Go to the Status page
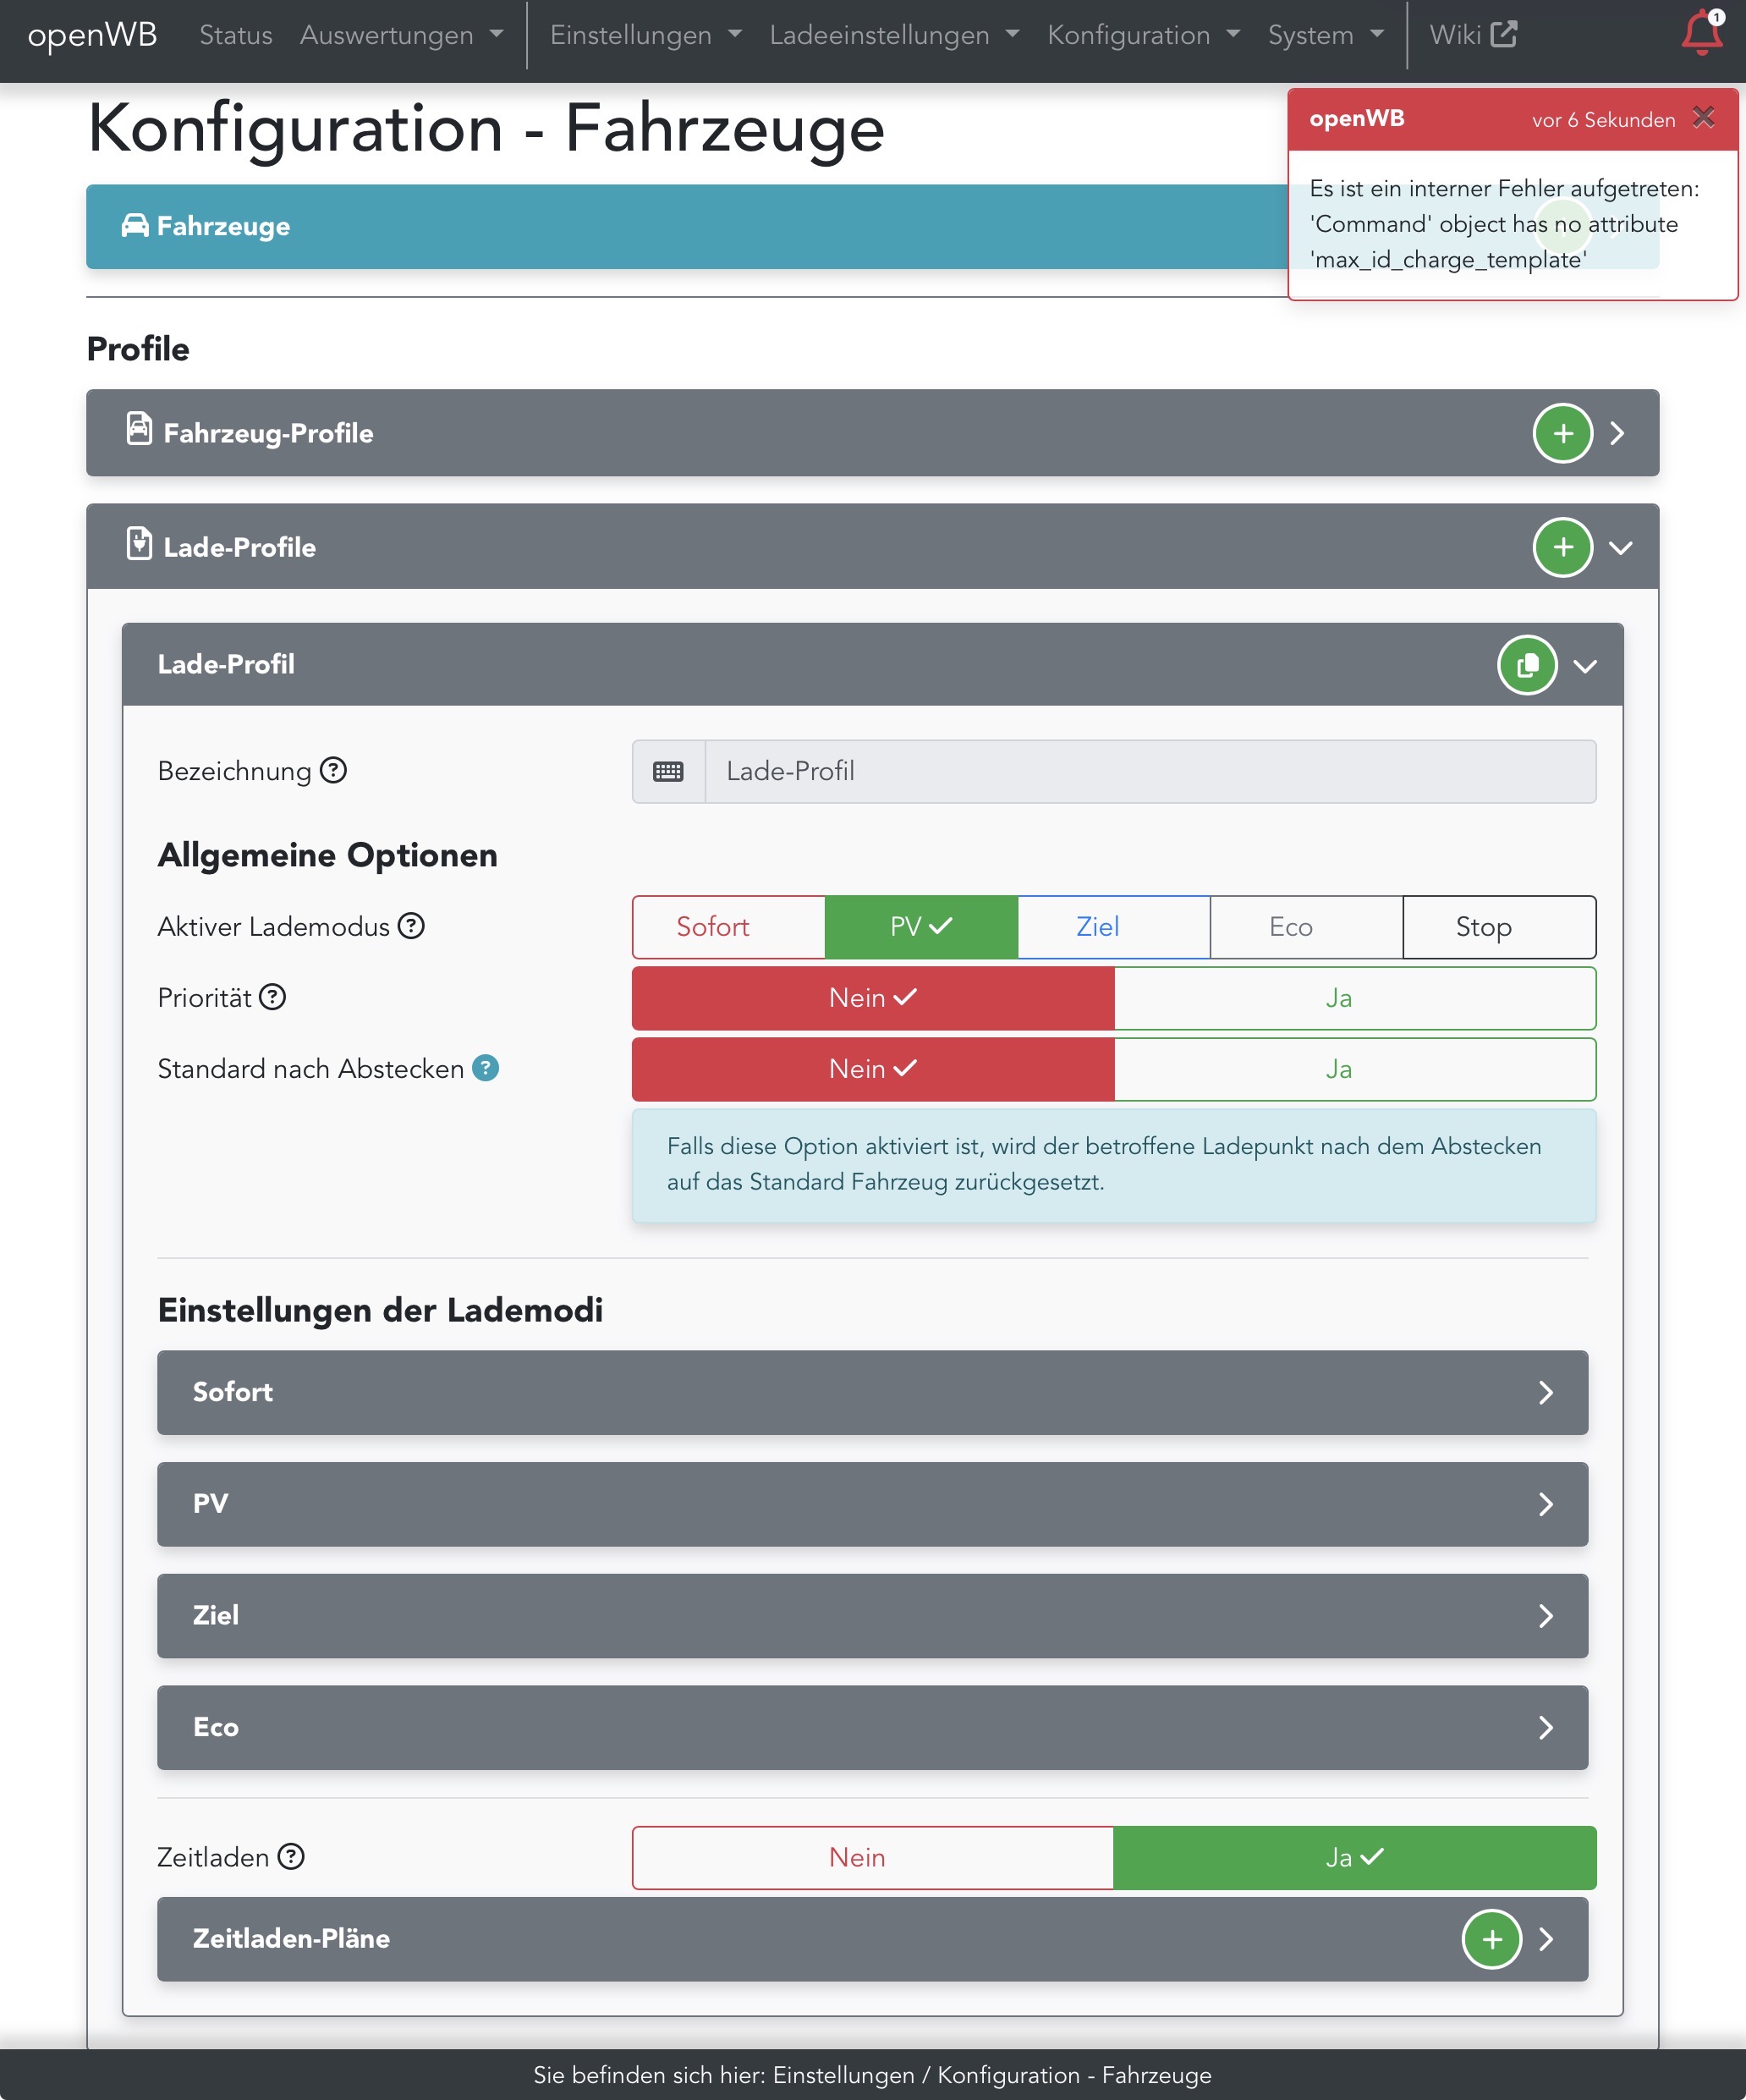 [236, 35]
